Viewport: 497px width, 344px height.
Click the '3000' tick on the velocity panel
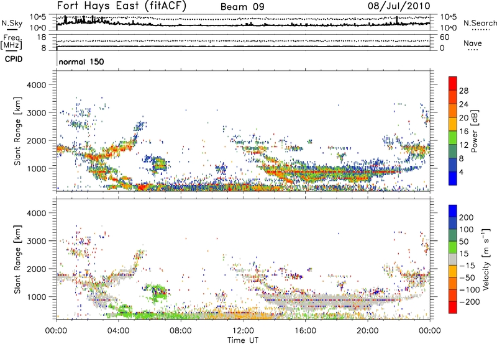(37, 241)
